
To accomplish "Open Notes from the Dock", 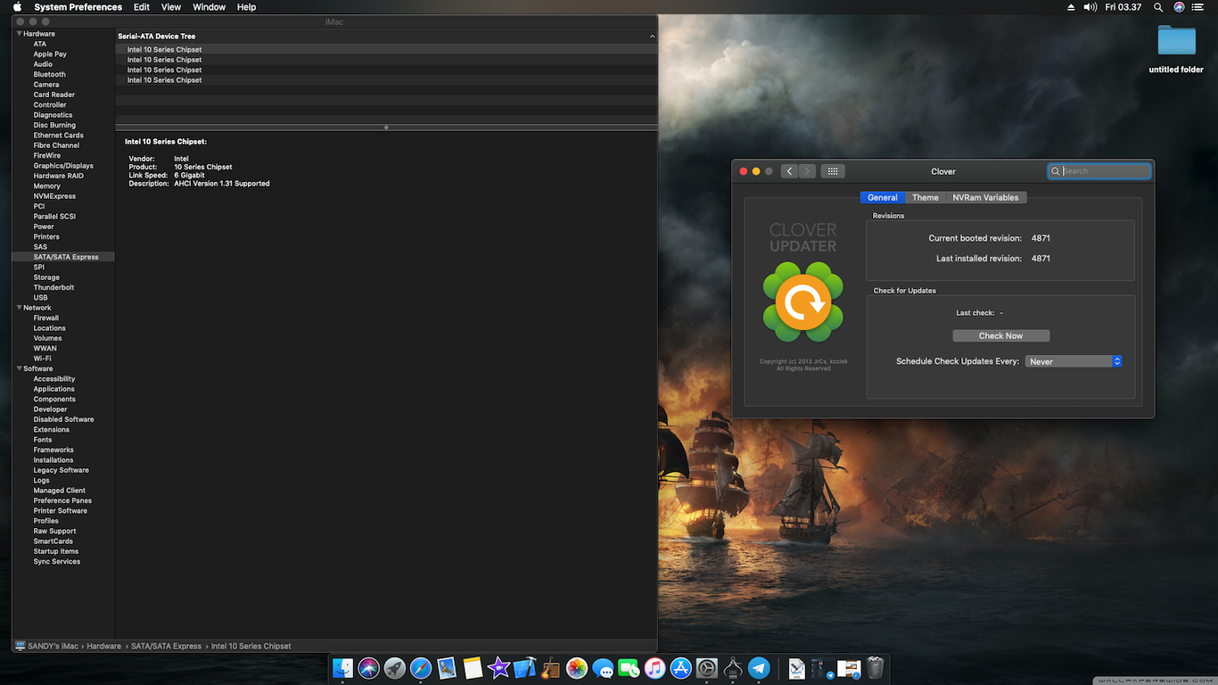I will (473, 667).
